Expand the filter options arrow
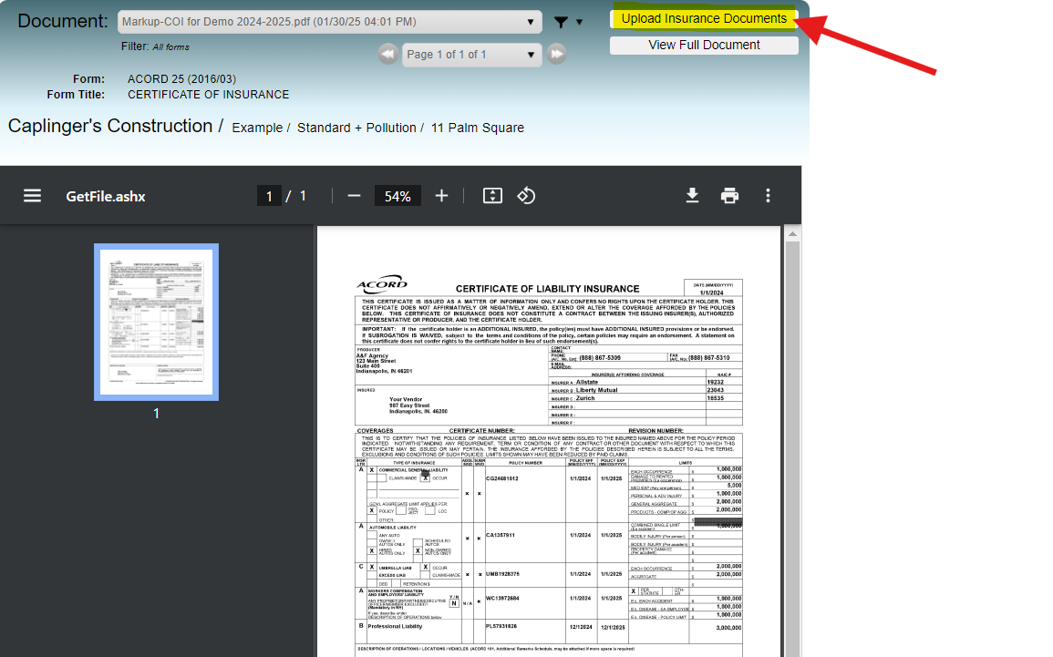Viewport: 1053px width, 657px height. coord(578,22)
